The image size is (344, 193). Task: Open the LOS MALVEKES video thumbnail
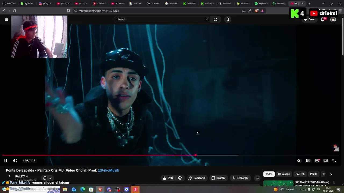(x=278, y=183)
